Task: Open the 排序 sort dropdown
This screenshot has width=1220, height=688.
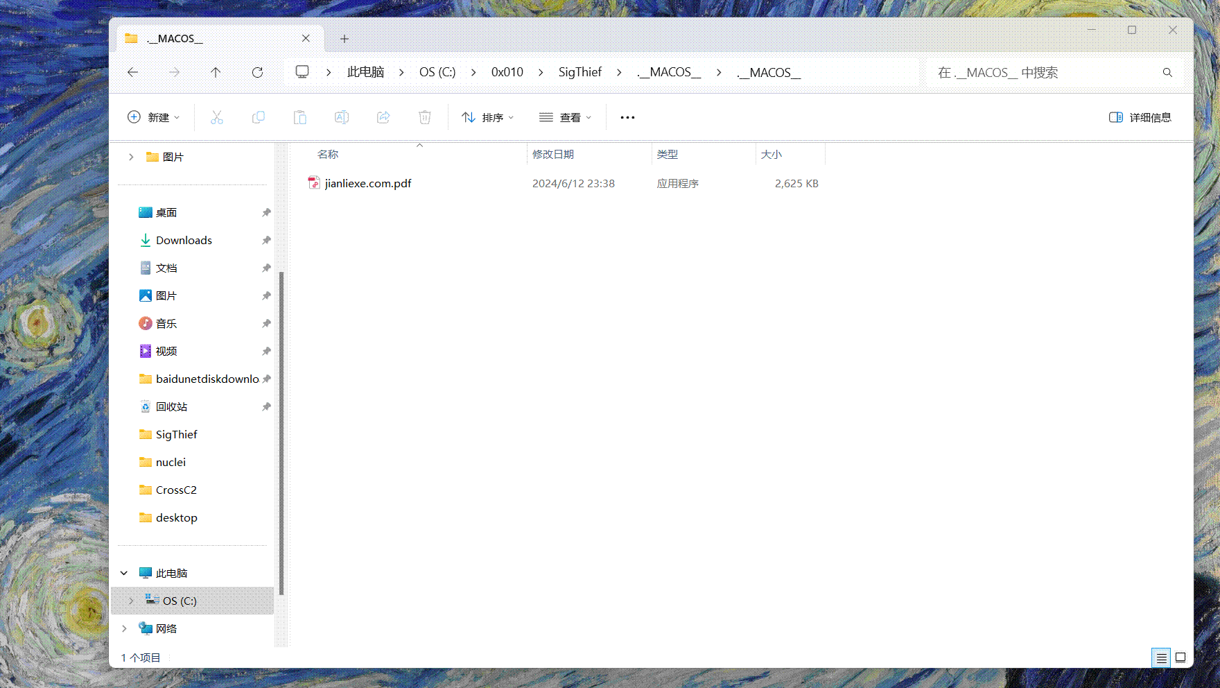Action: coord(488,117)
